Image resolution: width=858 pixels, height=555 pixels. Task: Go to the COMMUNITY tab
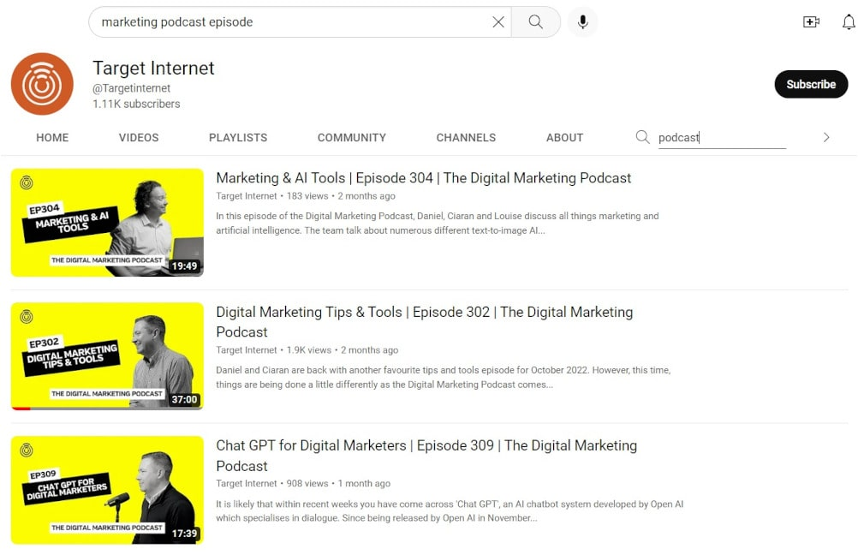point(352,137)
